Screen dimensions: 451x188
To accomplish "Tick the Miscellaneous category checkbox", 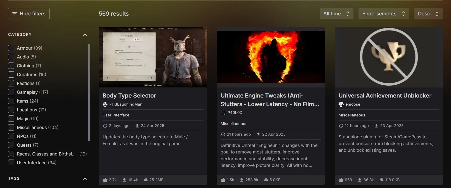I will pyautogui.click(x=11, y=128).
